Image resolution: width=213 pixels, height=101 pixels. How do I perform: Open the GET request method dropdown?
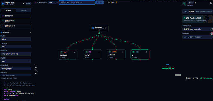pos(53,2)
